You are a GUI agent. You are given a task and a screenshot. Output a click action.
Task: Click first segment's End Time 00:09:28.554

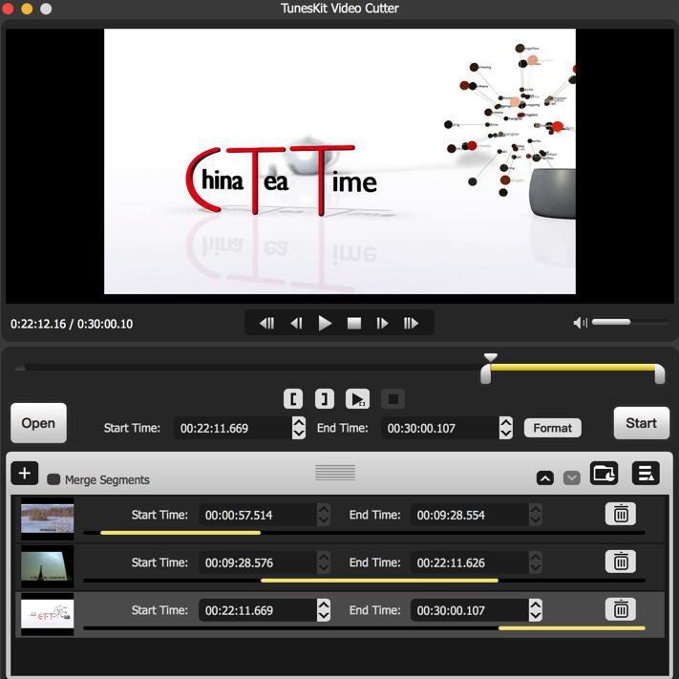click(470, 515)
